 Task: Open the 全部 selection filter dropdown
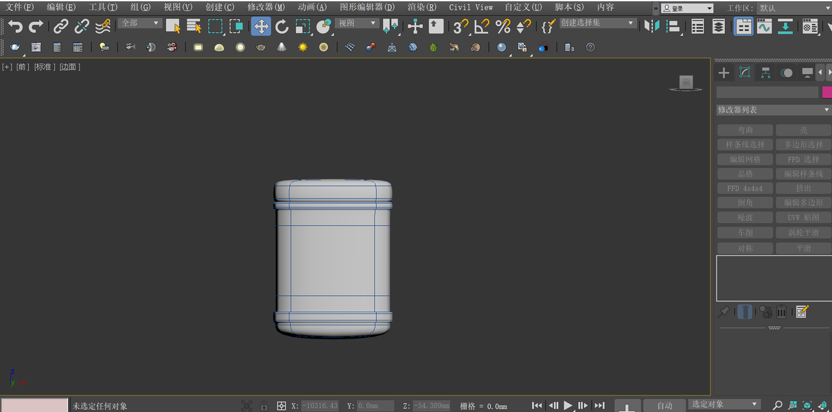click(140, 23)
